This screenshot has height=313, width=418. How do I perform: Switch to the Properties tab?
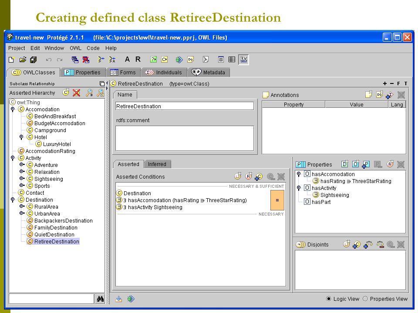point(83,73)
